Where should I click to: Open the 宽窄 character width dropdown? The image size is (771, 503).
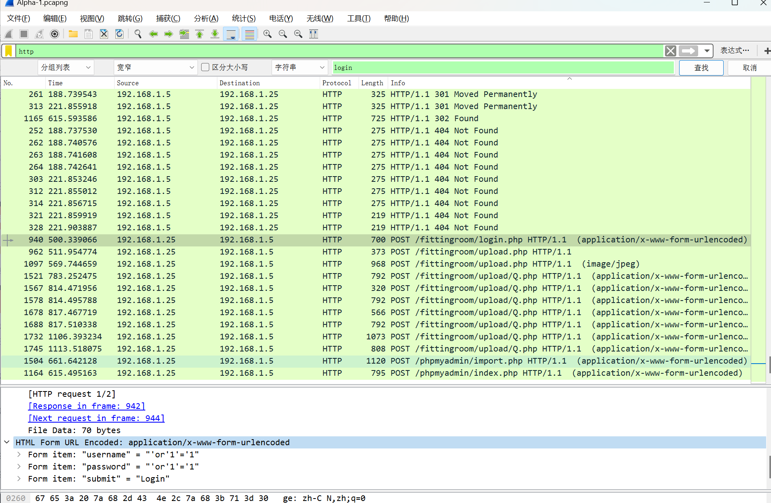[155, 67]
